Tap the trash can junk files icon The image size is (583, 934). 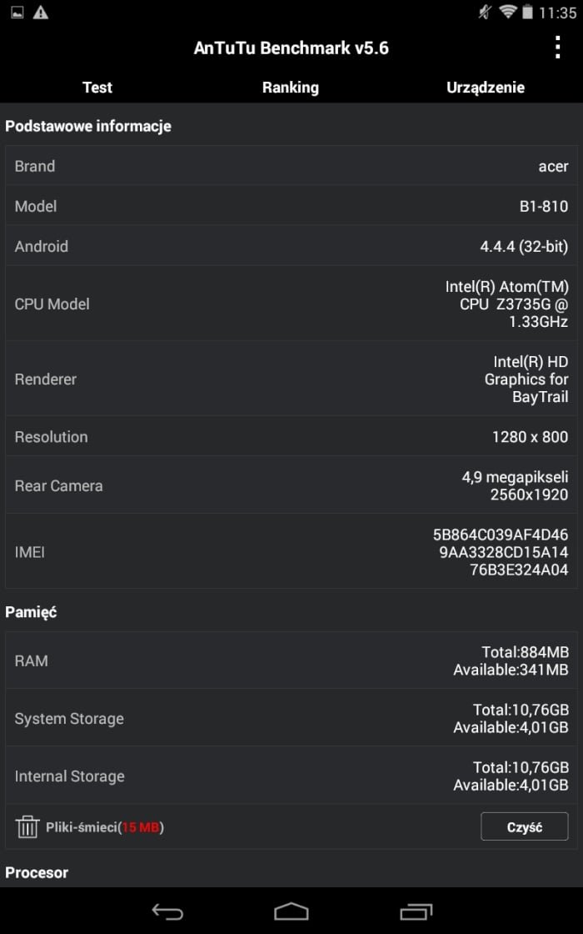point(27,826)
